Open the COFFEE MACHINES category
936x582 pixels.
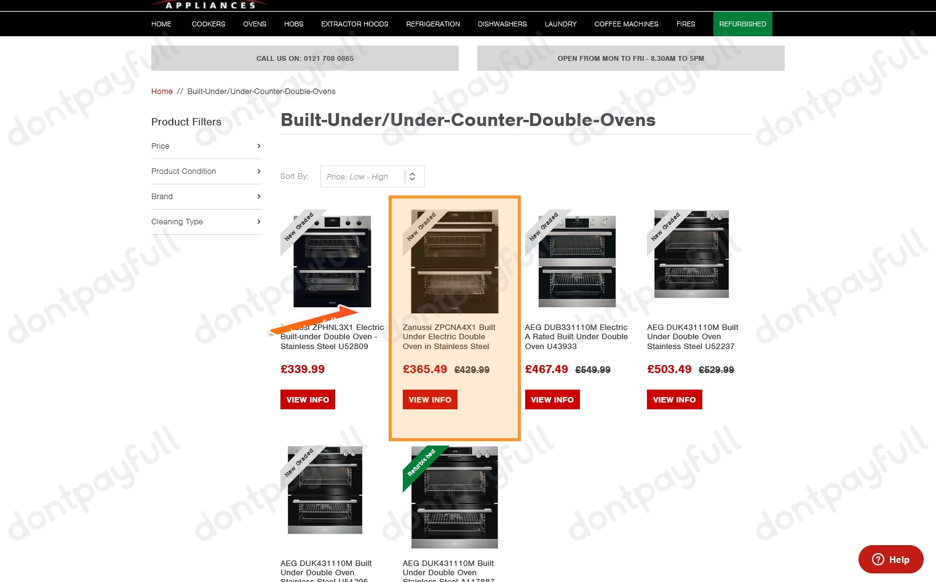click(x=626, y=24)
